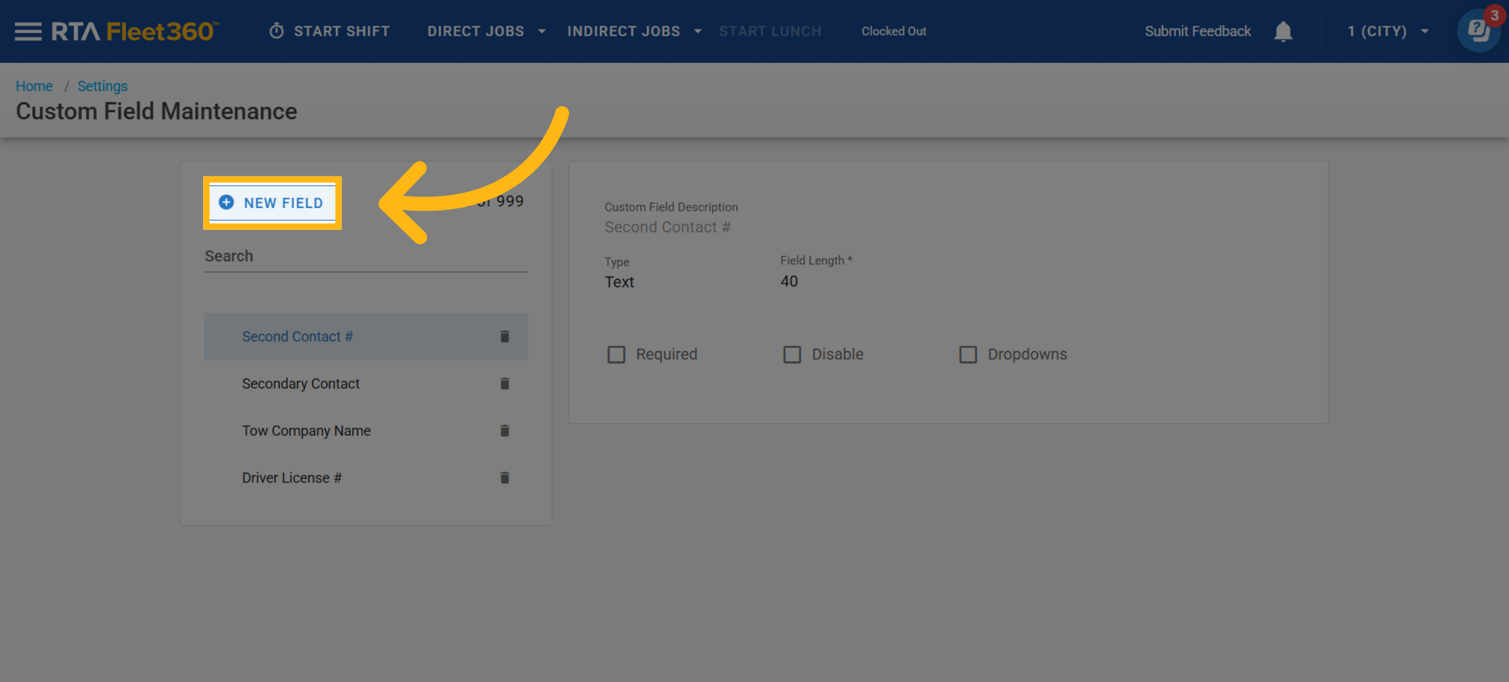Viewport: 1509px width, 682px height.
Task: Open the help chat icon with badge
Action: [1478, 30]
